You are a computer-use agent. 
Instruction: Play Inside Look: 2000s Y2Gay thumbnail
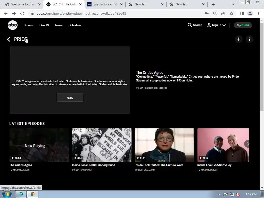(223, 145)
